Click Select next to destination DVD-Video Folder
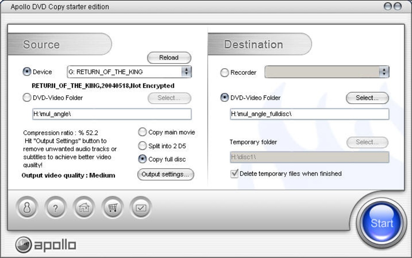Image resolution: width=412 pixels, height=258 pixels. click(x=367, y=98)
